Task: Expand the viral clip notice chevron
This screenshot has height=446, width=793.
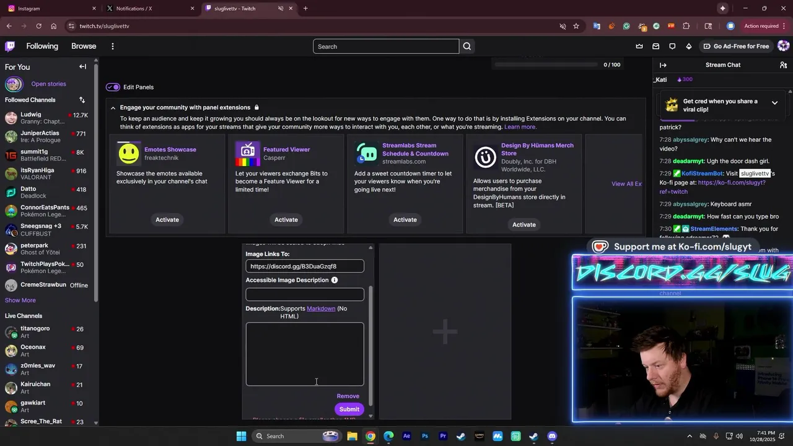Action: click(774, 103)
